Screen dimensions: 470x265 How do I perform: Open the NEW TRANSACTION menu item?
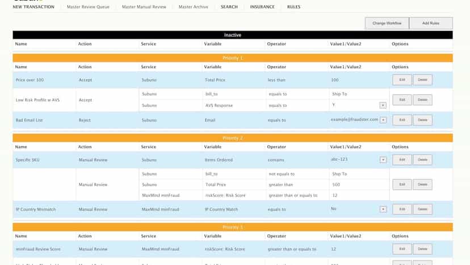33,7
